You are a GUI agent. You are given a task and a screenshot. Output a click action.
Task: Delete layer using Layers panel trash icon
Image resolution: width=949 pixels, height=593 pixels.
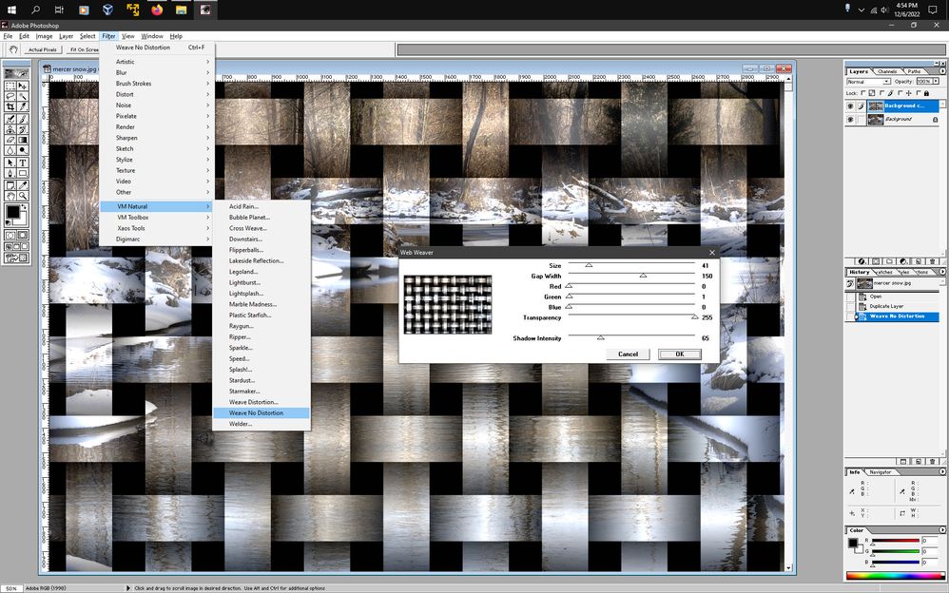click(933, 261)
